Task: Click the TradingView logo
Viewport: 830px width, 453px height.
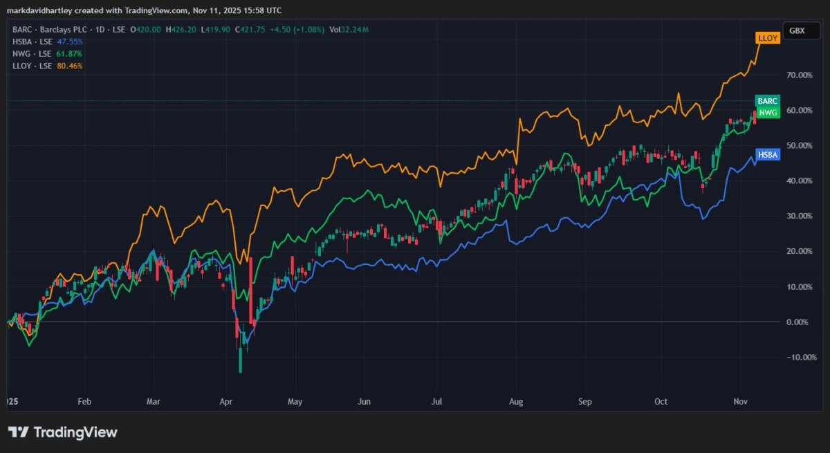Action: click(x=63, y=432)
